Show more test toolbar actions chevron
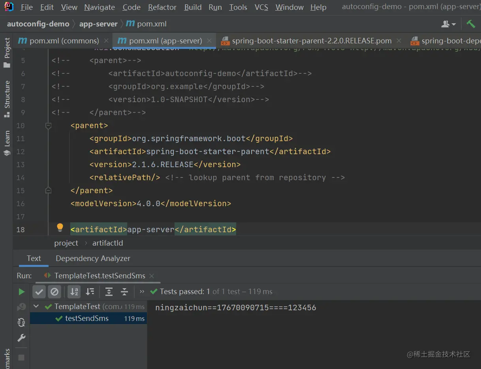Screen dimensions: 481x369 (142, 292)
